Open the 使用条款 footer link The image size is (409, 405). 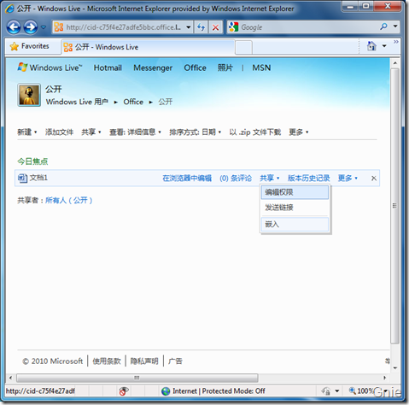(107, 361)
